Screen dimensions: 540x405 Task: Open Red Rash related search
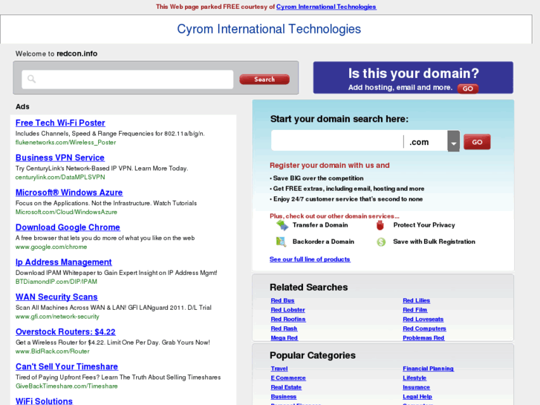tap(284, 328)
